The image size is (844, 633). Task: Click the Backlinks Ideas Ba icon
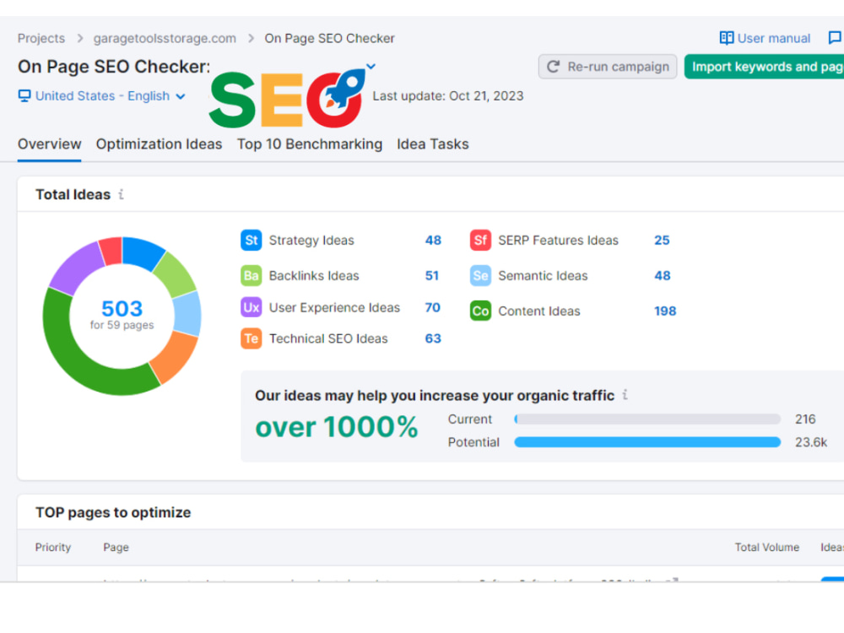[x=251, y=276]
